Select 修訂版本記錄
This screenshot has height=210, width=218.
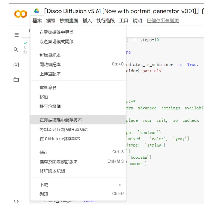pyautogui.click(x=78, y=171)
